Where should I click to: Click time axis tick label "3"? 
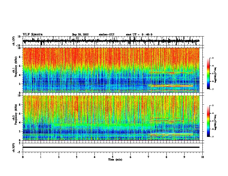(x=77, y=157)
